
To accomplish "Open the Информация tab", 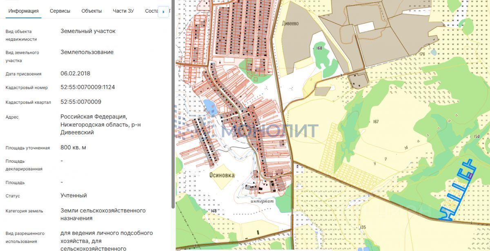I will 24,11.
